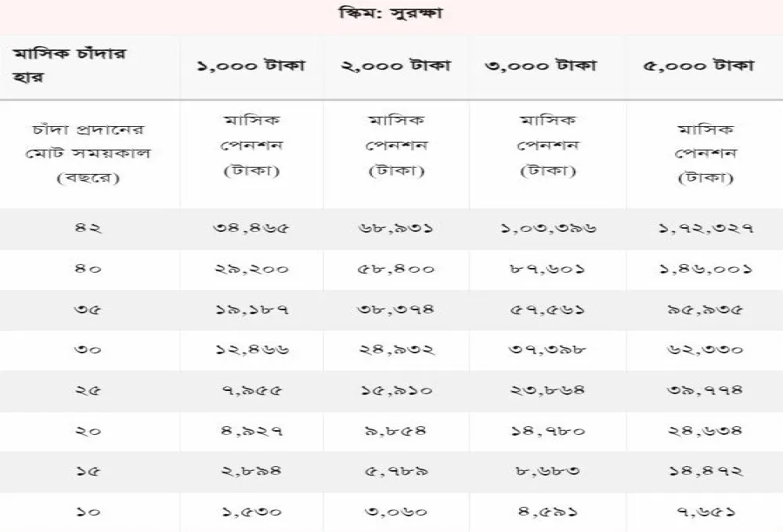
Task: Click the ২,০০০ টাকা column header
Action: coord(396,66)
